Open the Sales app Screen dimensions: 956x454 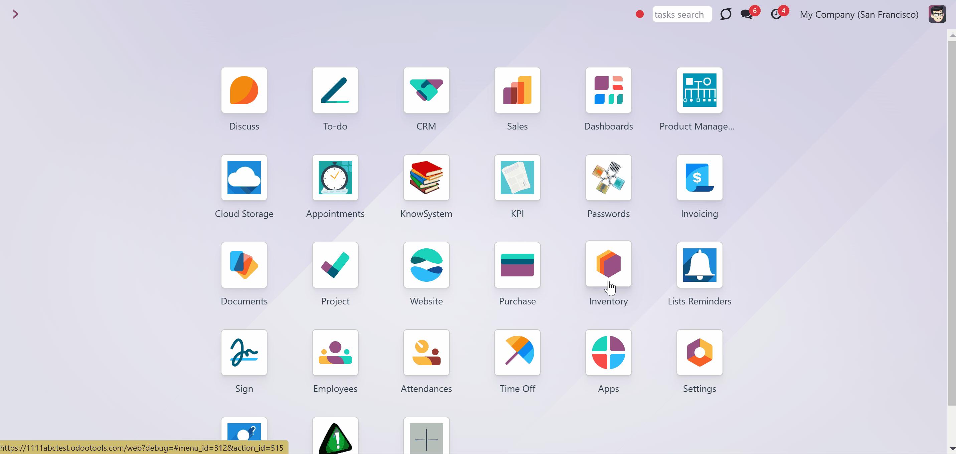tap(517, 90)
